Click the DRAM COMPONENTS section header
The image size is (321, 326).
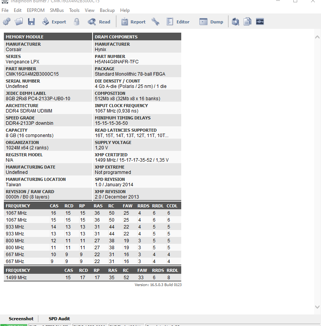[137, 37]
